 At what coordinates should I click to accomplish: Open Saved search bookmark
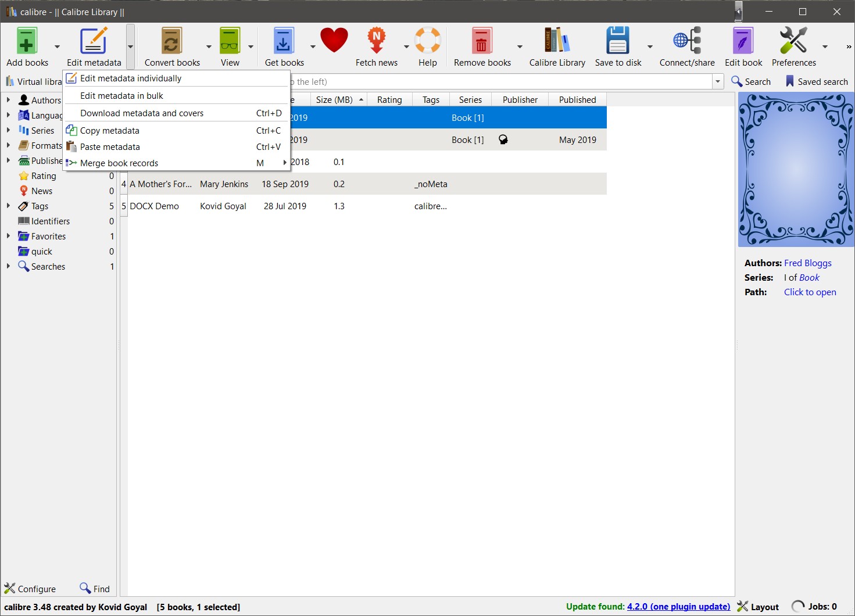pos(817,81)
